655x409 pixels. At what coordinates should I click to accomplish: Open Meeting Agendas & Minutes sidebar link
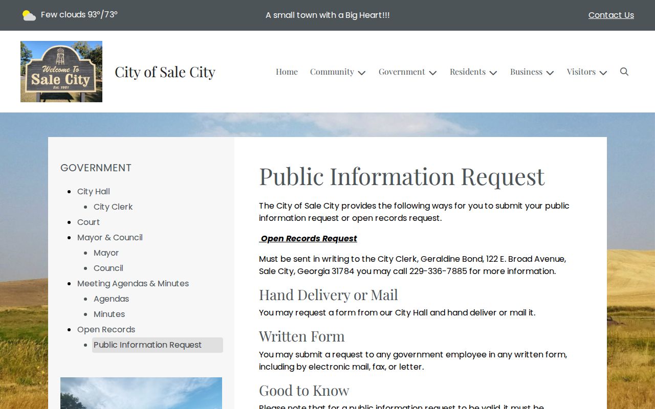pos(133,283)
